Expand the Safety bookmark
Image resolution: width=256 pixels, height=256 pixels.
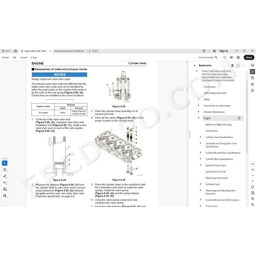199,99
